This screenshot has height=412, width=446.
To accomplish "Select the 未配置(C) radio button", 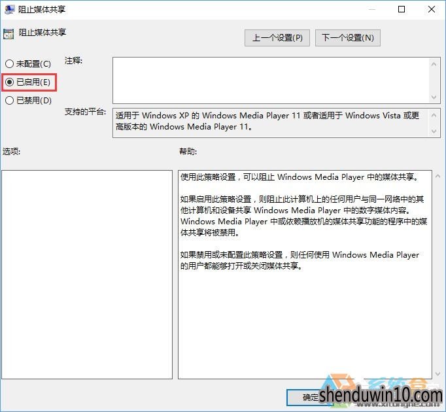I will tap(28, 63).
